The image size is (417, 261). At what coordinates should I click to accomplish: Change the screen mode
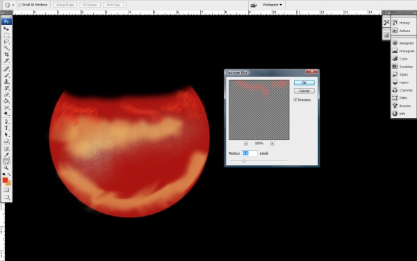[6, 197]
